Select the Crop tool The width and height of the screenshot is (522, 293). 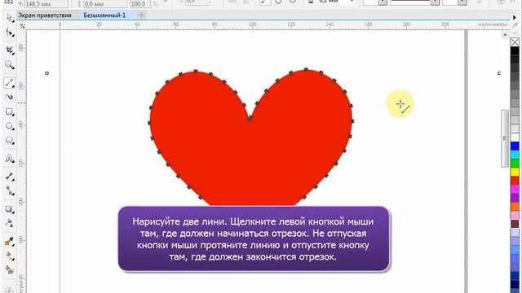click(9, 50)
